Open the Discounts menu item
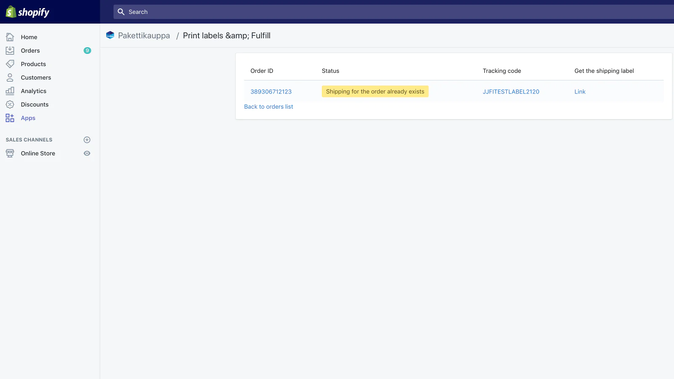The image size is (674, 379). pos(35,104)
